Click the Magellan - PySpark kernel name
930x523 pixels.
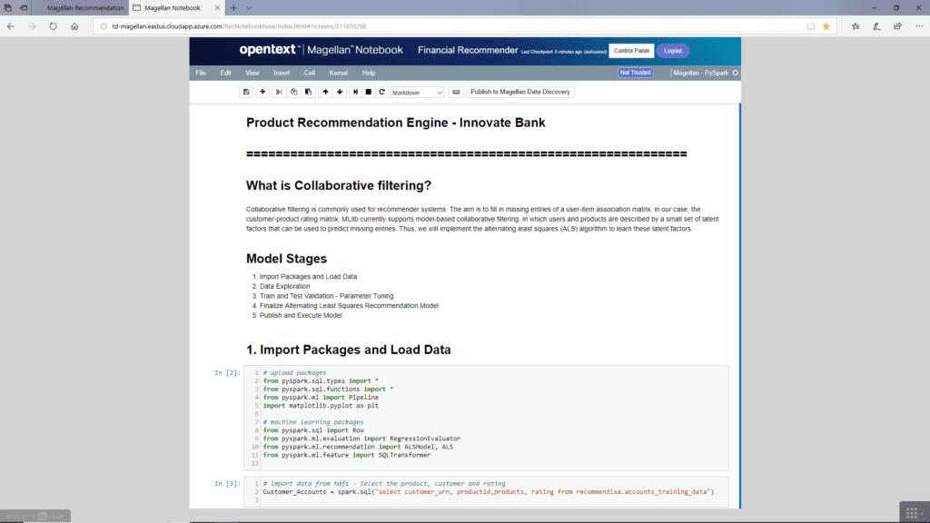click(x=700, y=73)
